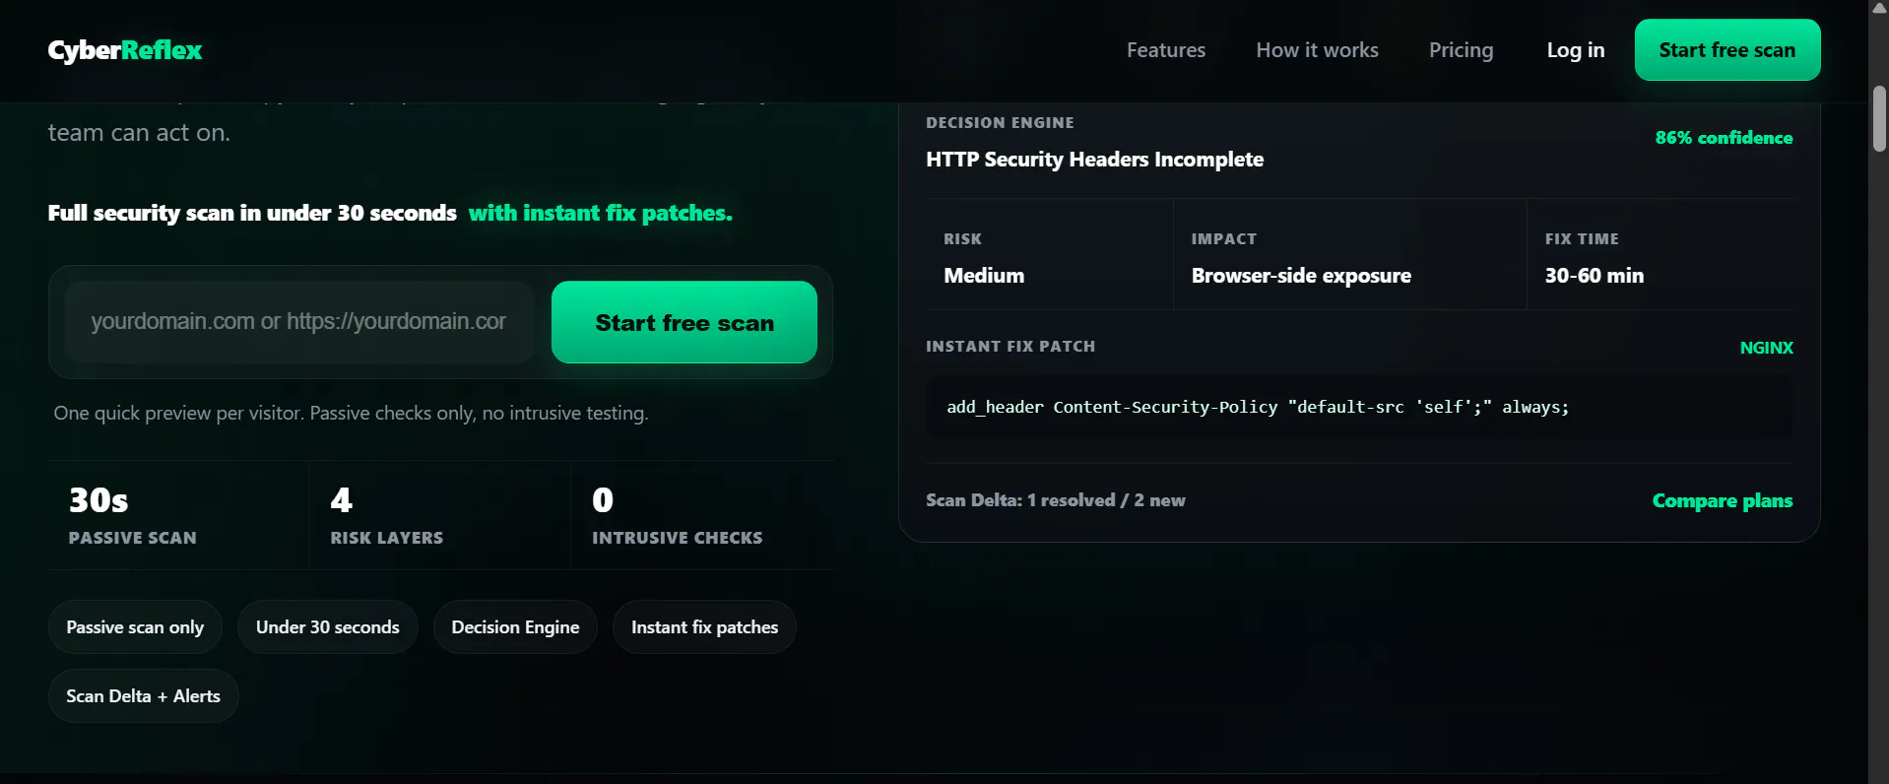Image resolution: width=1889 pixels, height=784 pixels.
Task: Click the CyberReflex logo
Action: pyautogui.click(x=125, y=50)
